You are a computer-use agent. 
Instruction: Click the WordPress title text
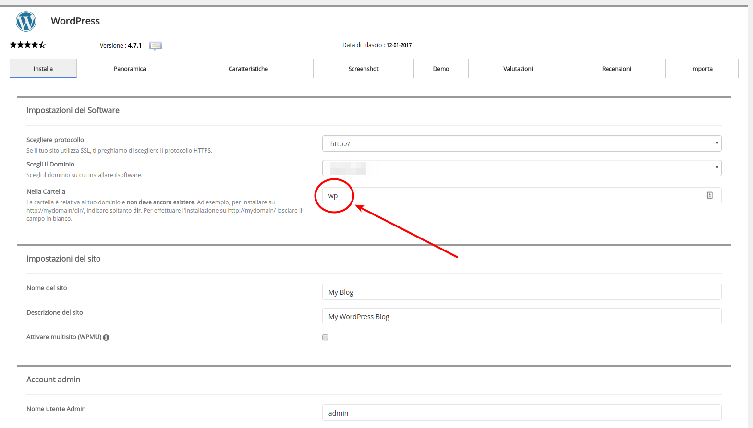pos(75,21)
